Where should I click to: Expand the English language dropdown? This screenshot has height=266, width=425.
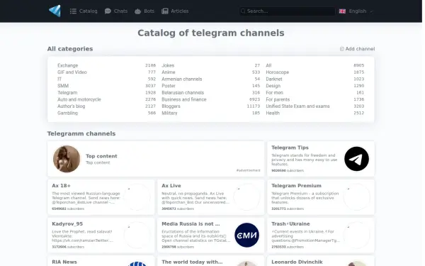(x=356, y=11)
